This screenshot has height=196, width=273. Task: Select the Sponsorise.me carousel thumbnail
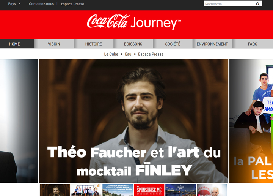point(149,190)
